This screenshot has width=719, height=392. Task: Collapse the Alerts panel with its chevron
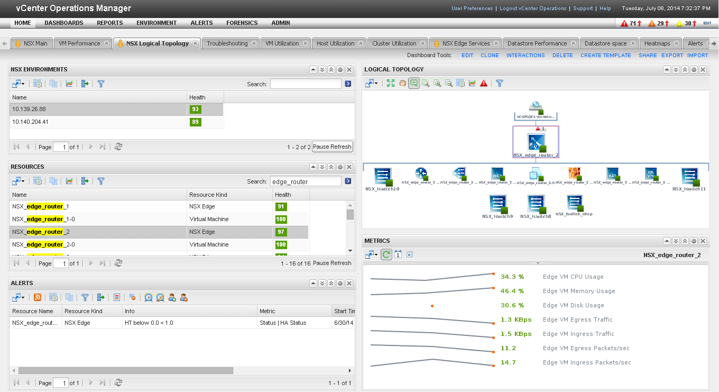click(x=313, y=283)
